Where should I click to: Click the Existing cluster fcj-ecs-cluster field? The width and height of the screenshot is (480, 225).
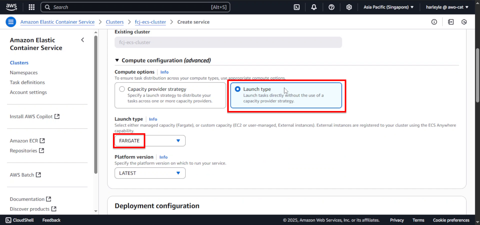click(228, 42)
